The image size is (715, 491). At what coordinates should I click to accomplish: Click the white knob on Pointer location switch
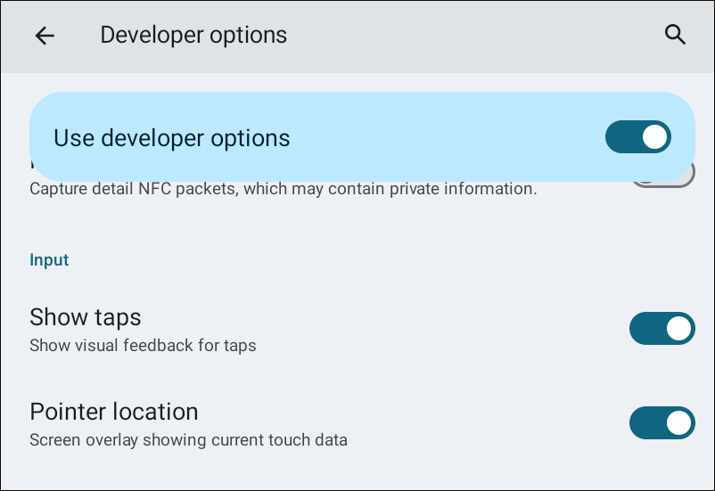click(x=678, y=423)
